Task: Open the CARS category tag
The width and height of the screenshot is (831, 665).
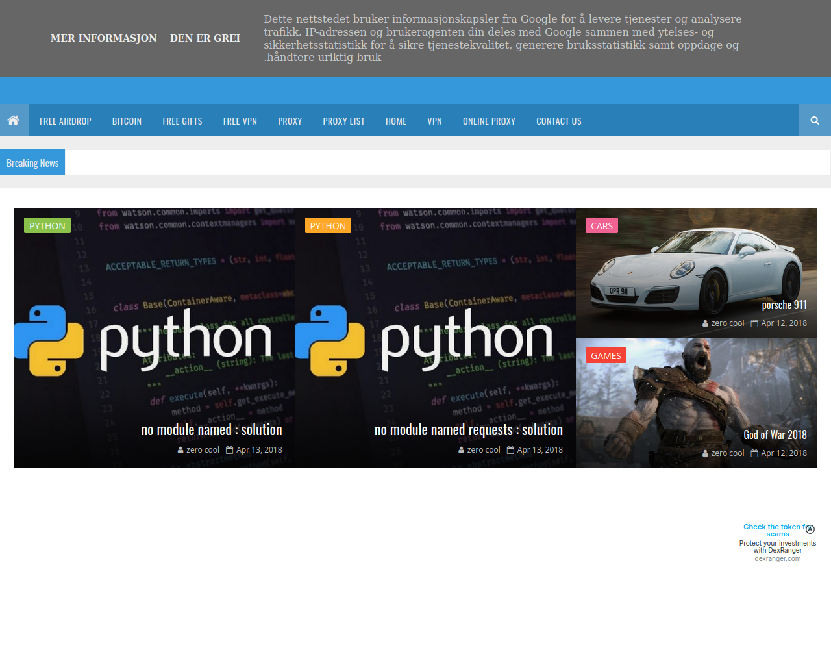Action: (x=602, y=225)
